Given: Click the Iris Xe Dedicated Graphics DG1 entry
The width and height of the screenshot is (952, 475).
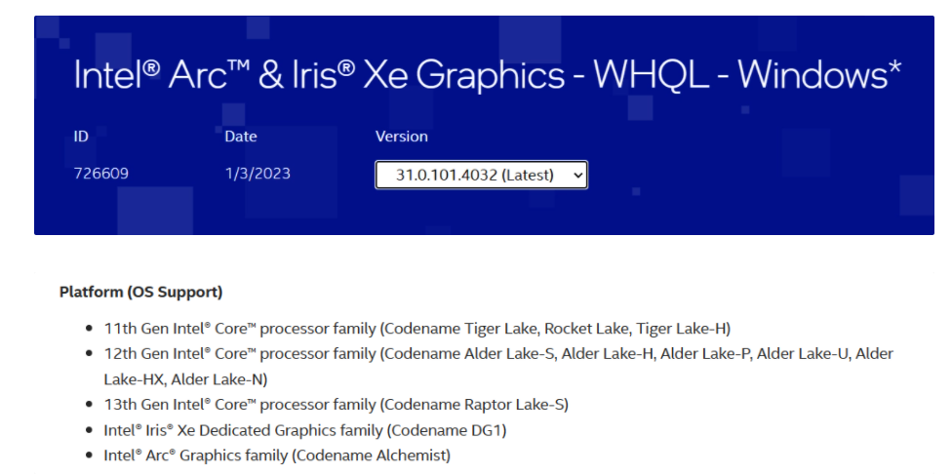Looking at the screenshot, I should pyautogui.click(x=304, y=430).
